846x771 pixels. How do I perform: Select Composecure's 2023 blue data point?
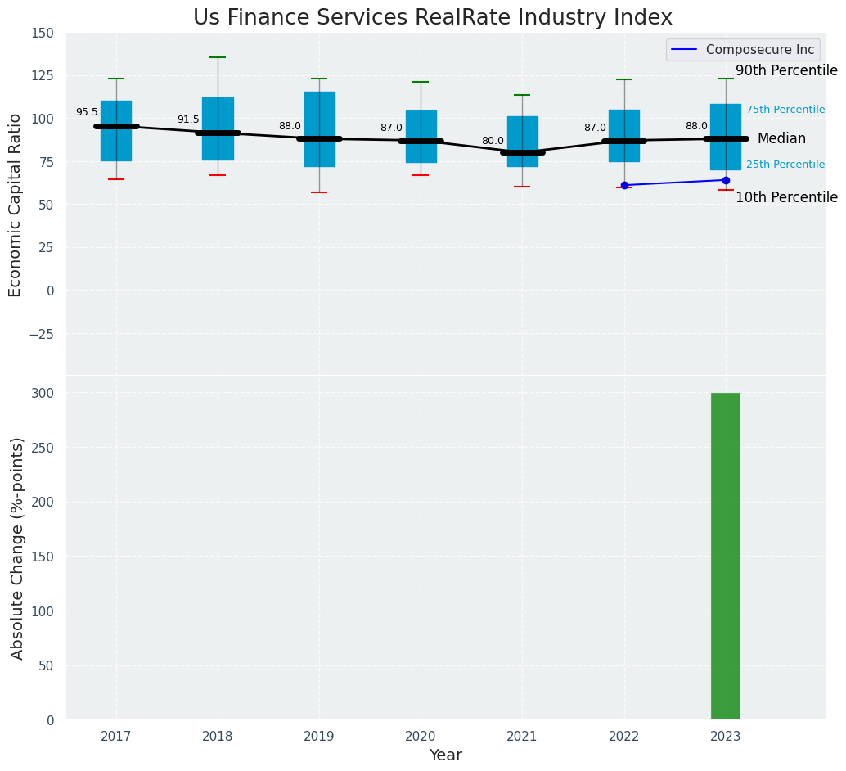coord(726,180)
